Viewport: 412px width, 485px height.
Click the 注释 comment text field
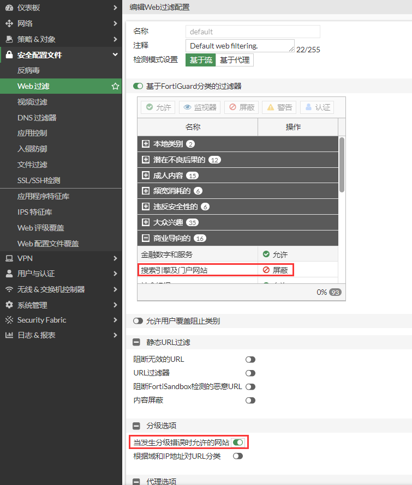tap(240, 46)
